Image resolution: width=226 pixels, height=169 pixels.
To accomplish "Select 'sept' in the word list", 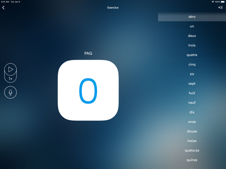I will tap(192, 84).
